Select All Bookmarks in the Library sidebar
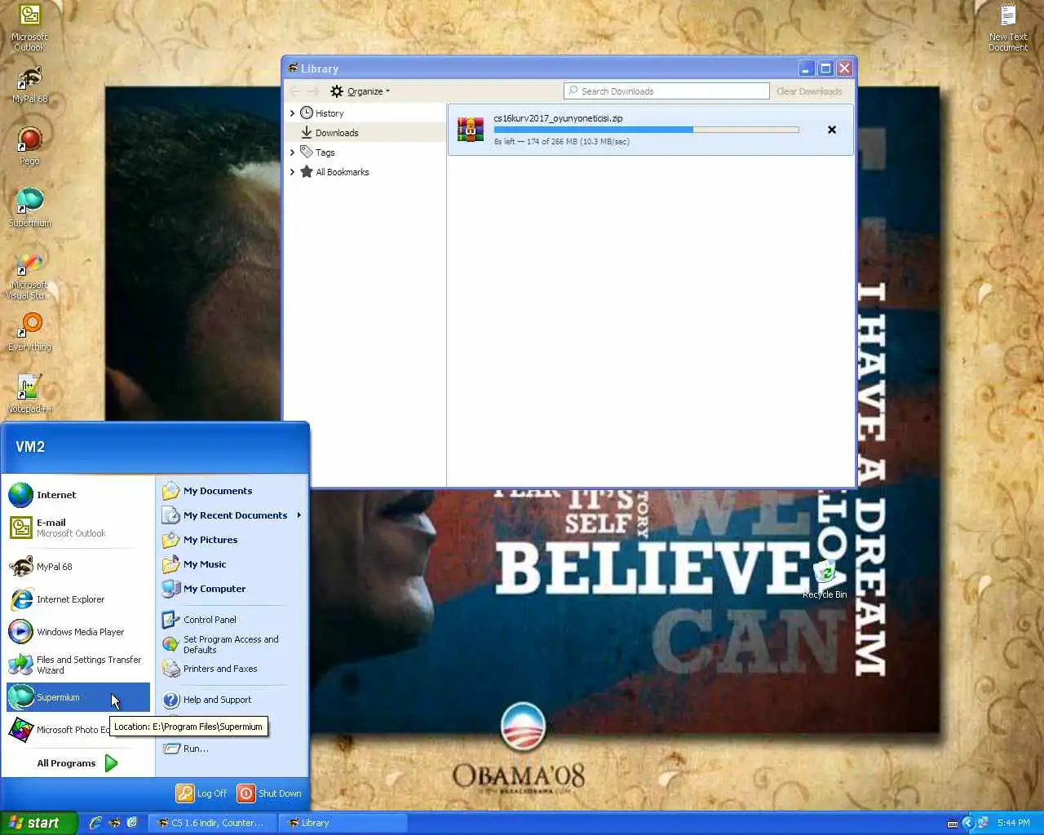The height and width of the screenshot is (835, 1044). [x=343, y=172]
